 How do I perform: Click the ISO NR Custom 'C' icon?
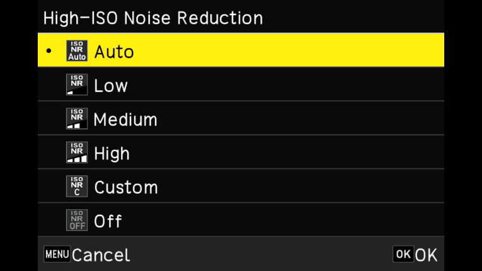click(76, 187)
